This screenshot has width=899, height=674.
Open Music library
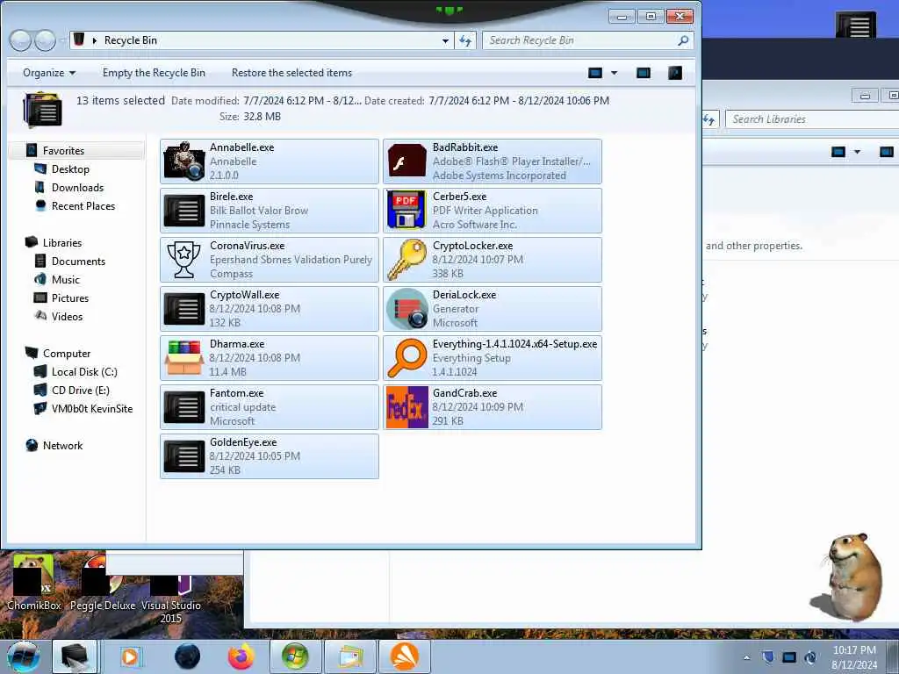65,280
